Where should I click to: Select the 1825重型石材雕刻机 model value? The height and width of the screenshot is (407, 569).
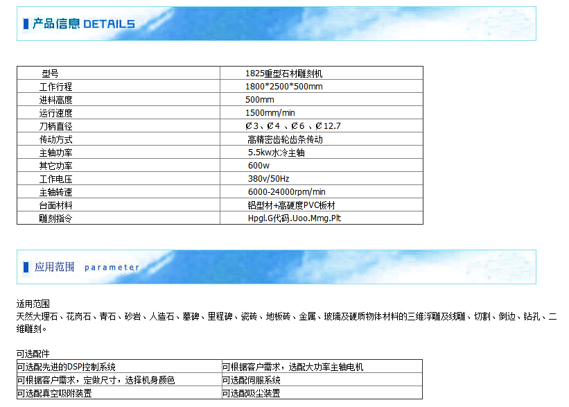283,73
